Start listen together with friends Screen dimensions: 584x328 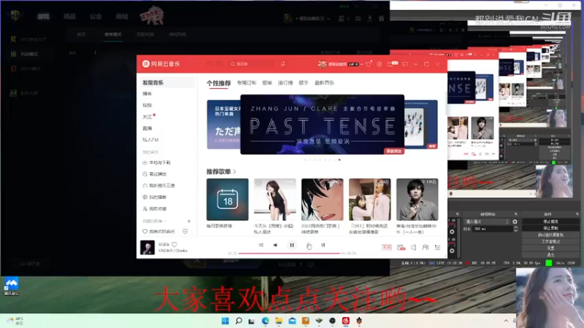(x=426, y=247)
